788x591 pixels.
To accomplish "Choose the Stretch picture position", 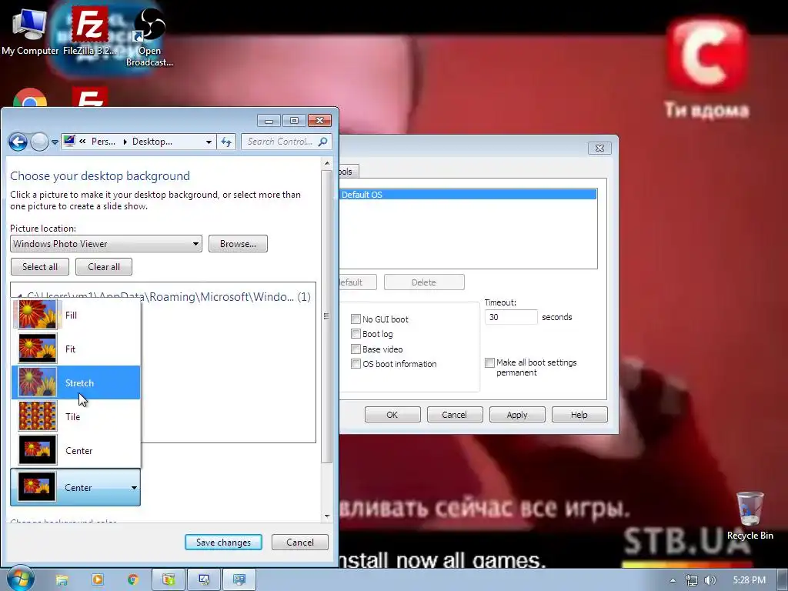I will point(75,382).
